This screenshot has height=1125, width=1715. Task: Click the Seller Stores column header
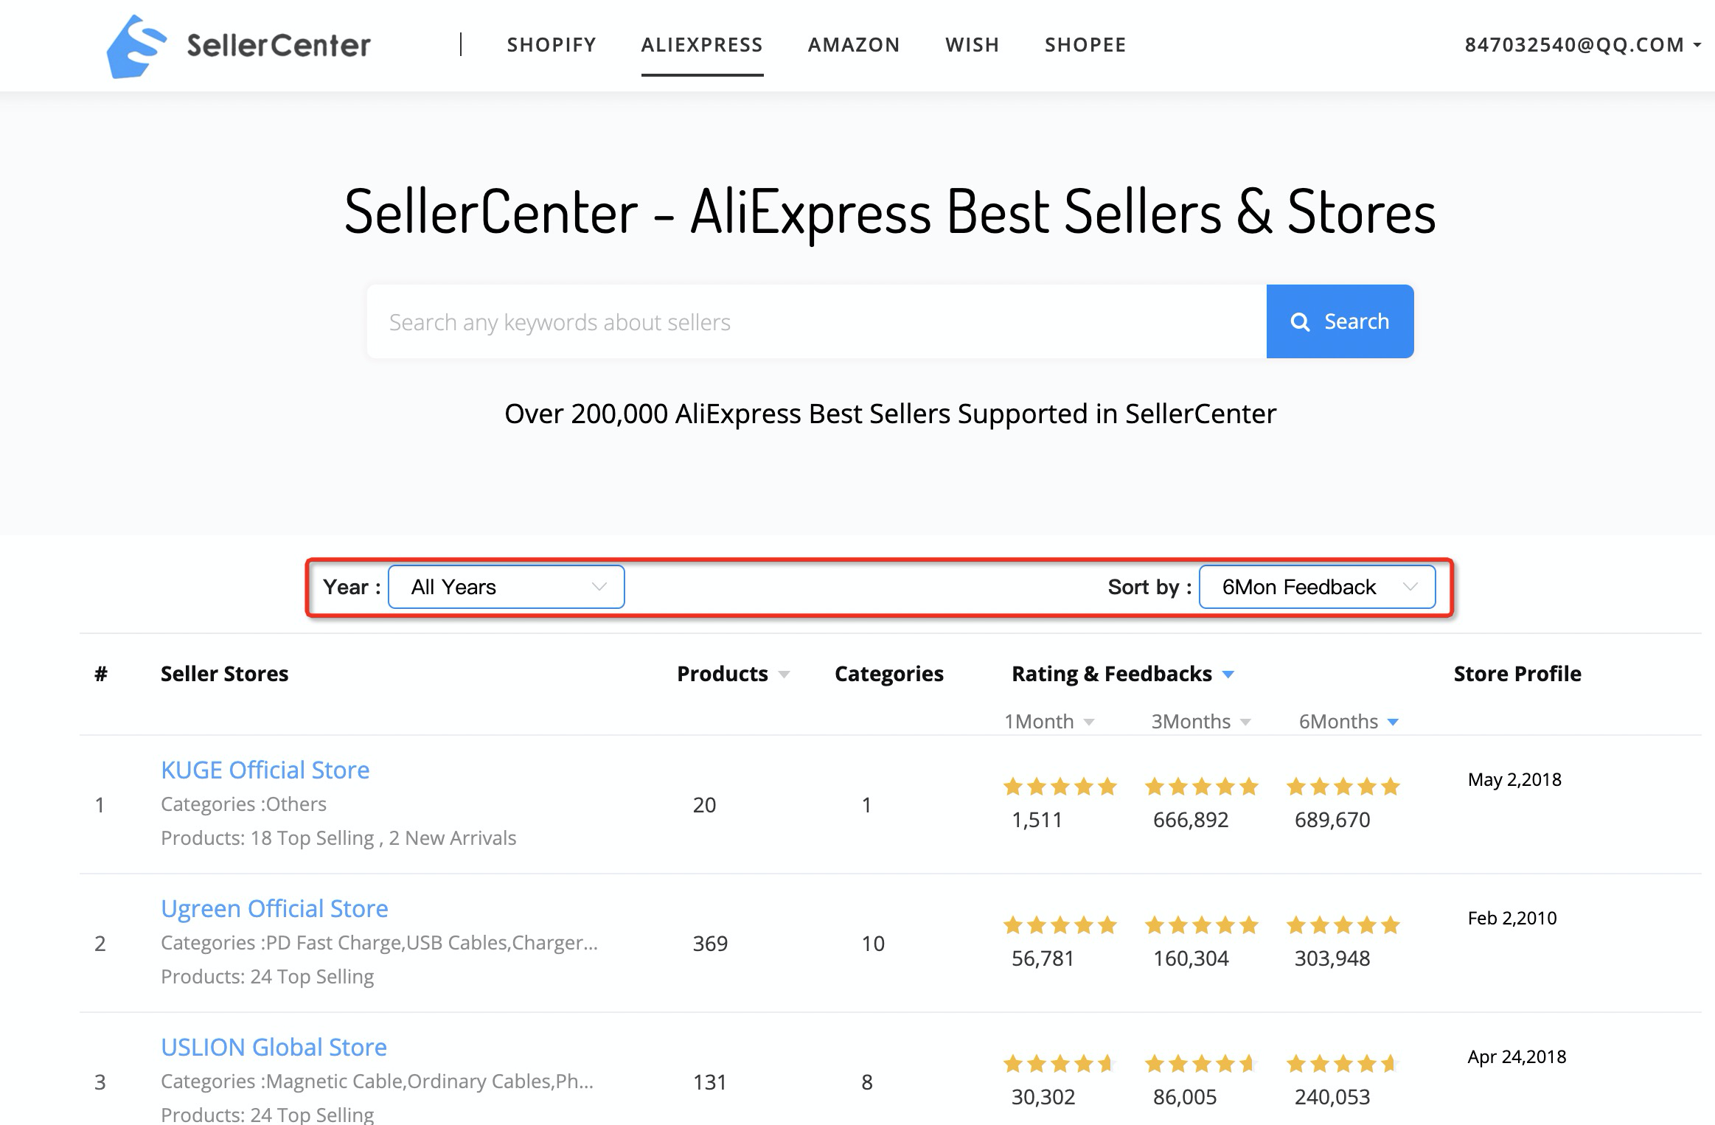[224, 674]
